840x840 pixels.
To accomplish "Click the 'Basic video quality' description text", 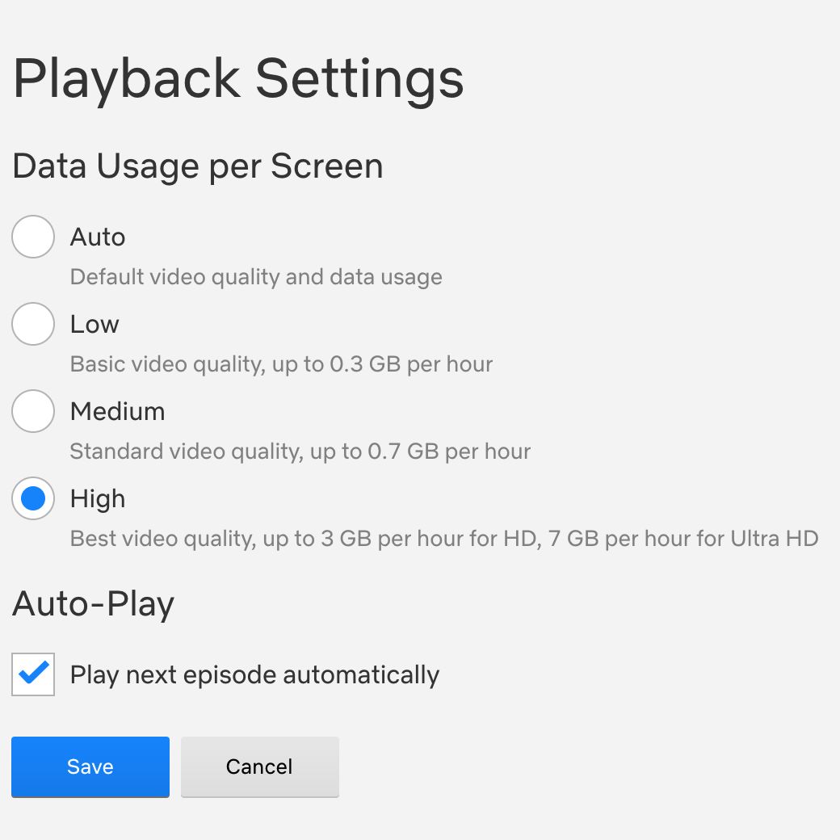I will pos(281,364).
